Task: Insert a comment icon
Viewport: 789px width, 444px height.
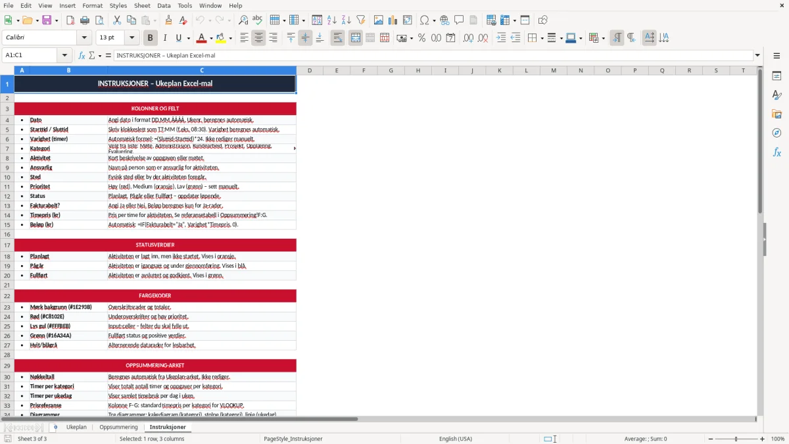Action: pyautogui.click(x=460, y=20)
